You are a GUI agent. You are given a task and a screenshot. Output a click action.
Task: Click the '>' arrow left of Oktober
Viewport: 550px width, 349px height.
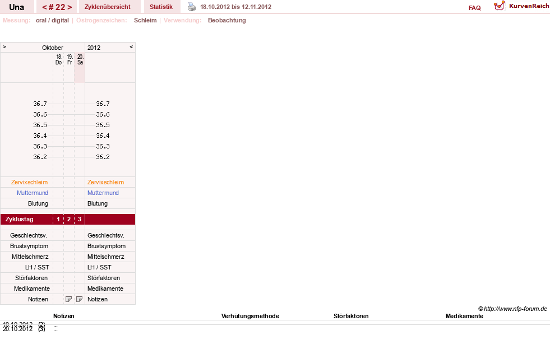tap(4, 46)
